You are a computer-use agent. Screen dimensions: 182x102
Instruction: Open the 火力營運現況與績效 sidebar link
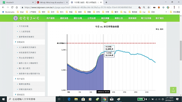pos(27,47)
